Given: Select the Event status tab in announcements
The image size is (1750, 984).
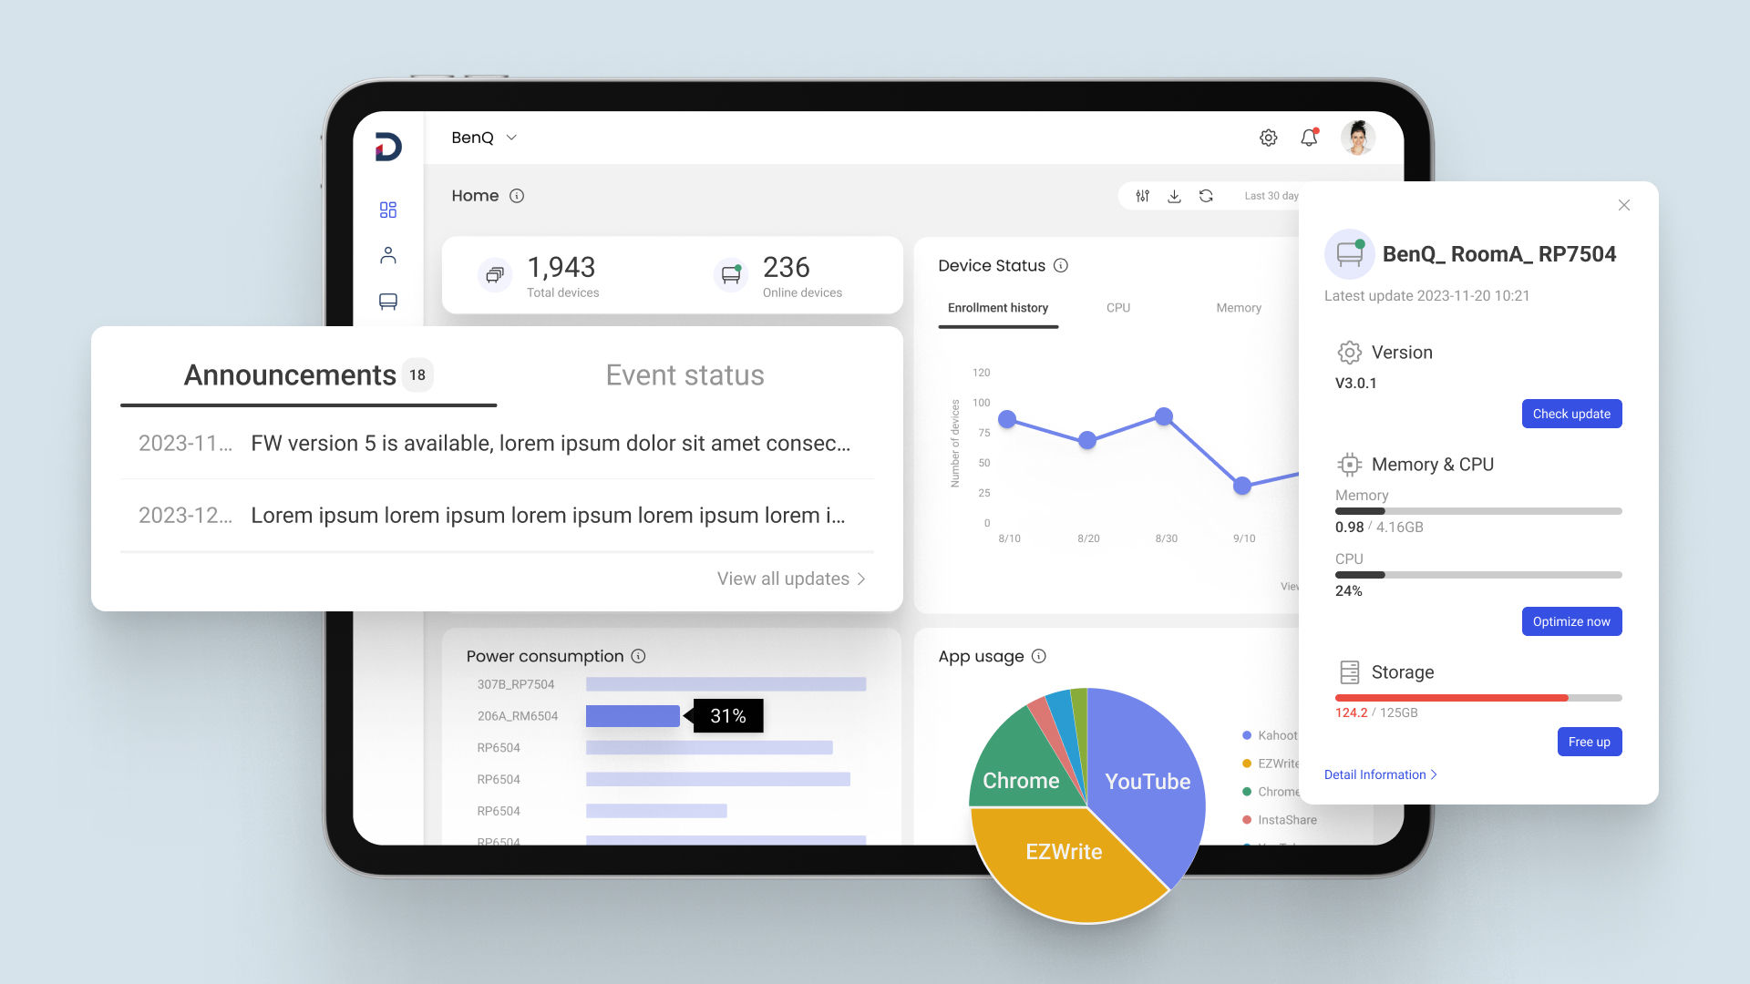Looking at the screenshot, I should [685, 374].
